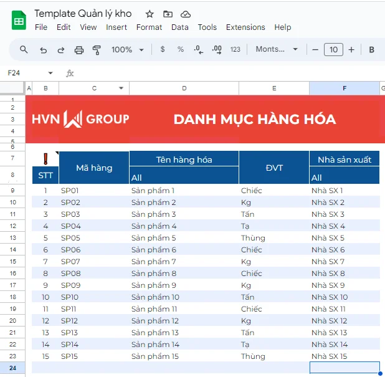
Task: Open the Edit menu
Action: click(64, 27)
